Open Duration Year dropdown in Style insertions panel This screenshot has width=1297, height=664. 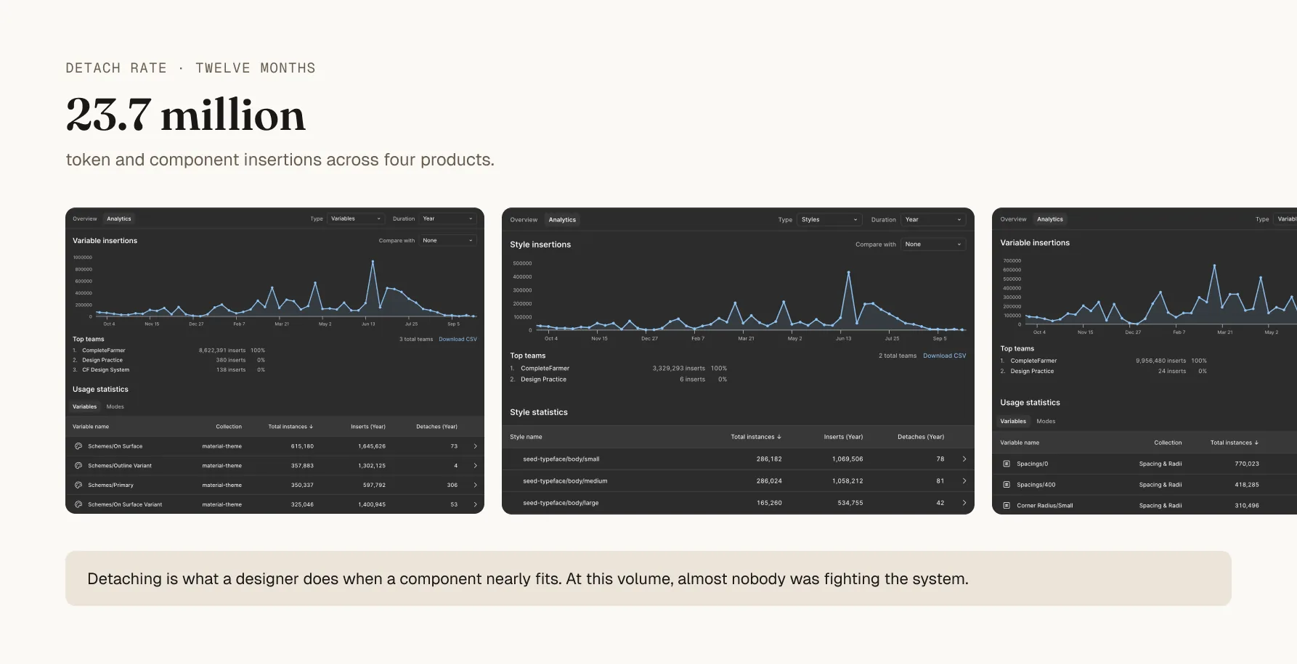pyautogui.click(x=933, y=219)
